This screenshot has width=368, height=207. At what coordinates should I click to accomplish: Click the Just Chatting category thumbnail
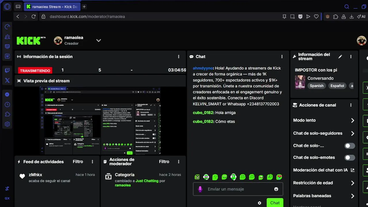300,82
